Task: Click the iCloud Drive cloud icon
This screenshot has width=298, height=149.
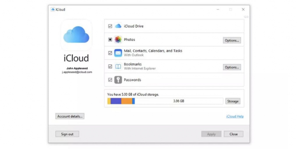Action: (118, 26)
